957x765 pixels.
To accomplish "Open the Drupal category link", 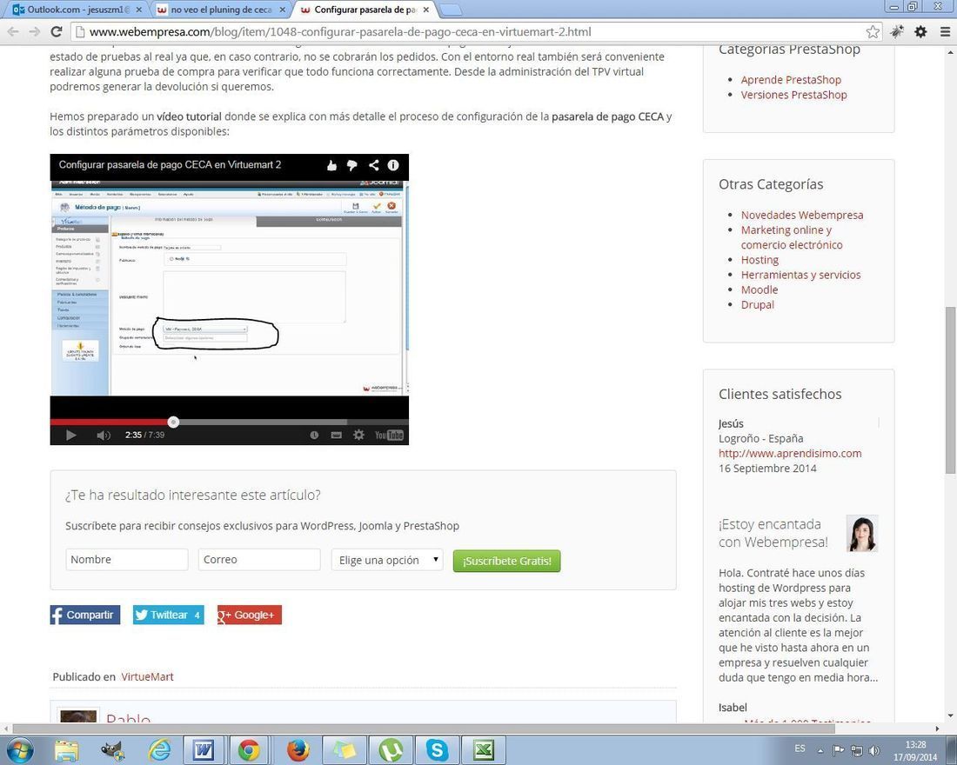I will pos(758,304).
